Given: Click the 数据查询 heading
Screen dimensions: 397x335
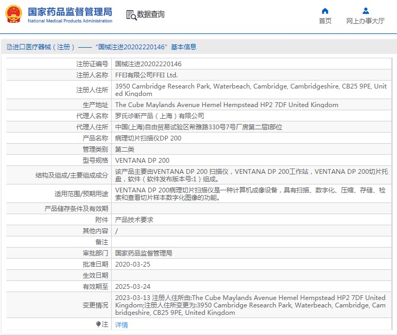Looking at the screenshot, I should click(151, 14).
